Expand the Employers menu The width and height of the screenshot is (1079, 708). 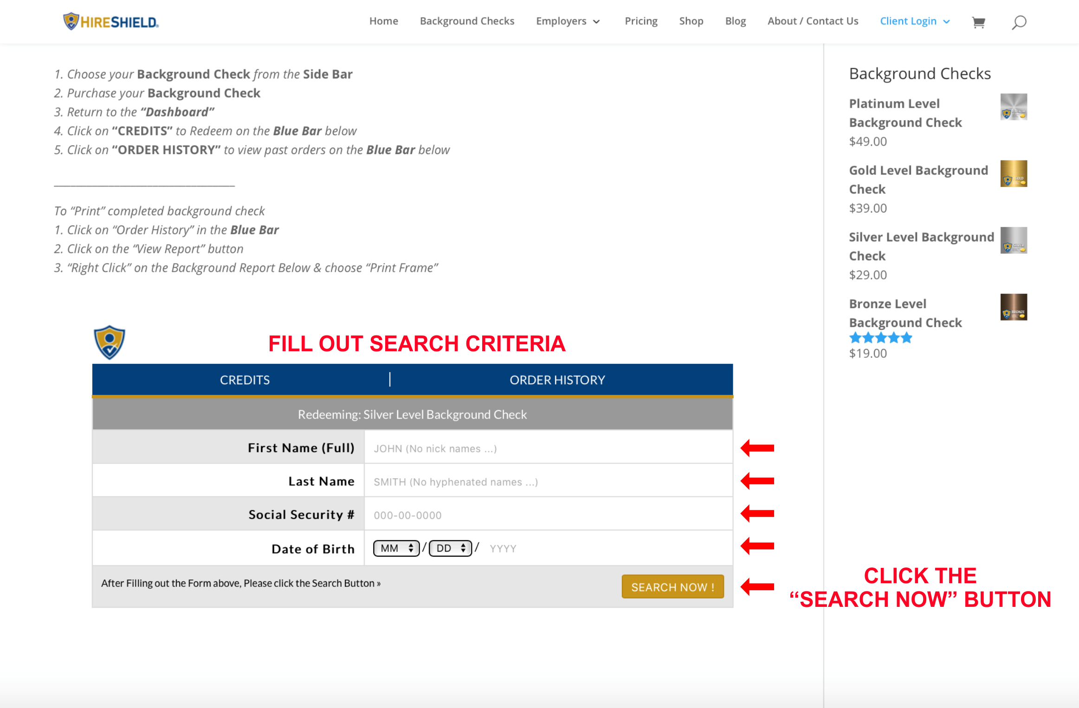pos(568,21)
